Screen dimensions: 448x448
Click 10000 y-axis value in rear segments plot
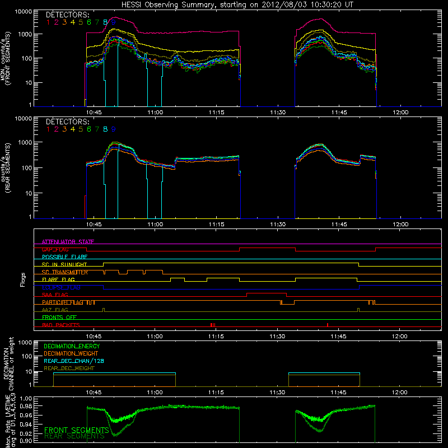pyautogui.click(x=24, y=119)
